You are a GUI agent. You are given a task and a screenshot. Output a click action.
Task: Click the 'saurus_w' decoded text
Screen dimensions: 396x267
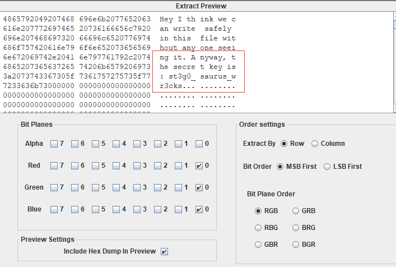[218, 76]
